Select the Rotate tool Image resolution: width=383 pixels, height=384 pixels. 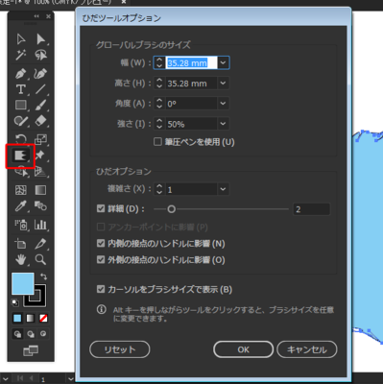(x=21, y=139)
